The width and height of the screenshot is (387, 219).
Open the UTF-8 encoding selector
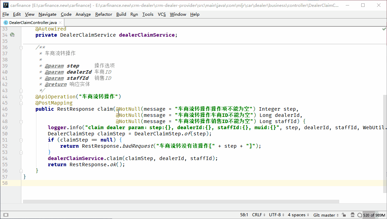pyautogui.click(x=276, y=215)
